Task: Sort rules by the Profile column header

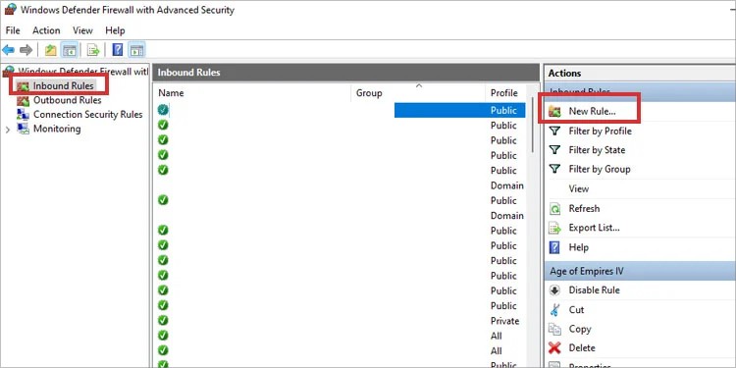Action: coord(505,93)
